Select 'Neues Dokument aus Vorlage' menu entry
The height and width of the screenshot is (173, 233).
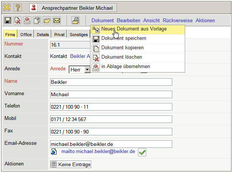pyautogui.click(x=134, y=29)
